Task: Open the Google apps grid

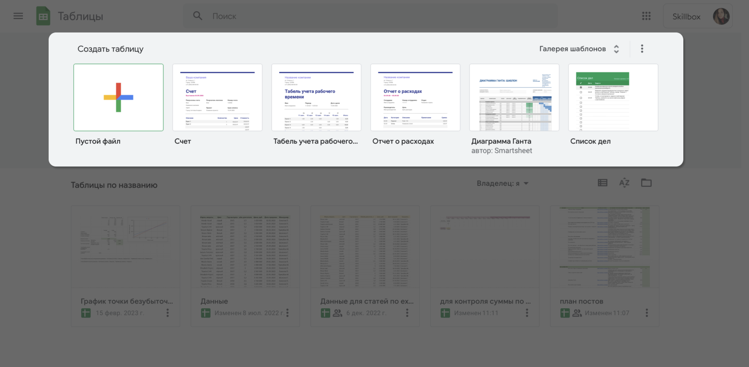Action: [x=646, y=16]
